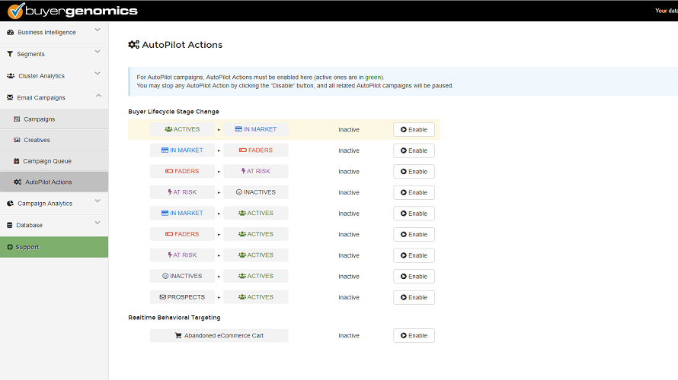Collapse the Email Campaigns section chevron
This screenshot has height=380, width=678.
point(98,96)
